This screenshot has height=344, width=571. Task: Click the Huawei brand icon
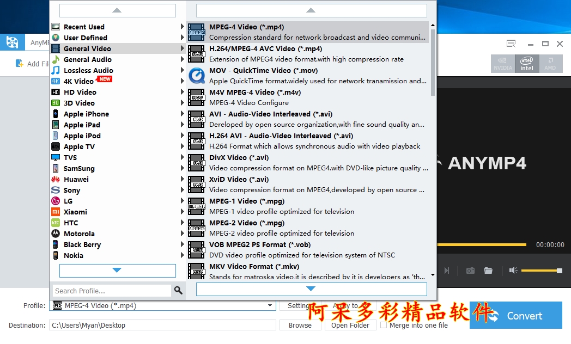pyautogui.click(x=56, y=179)
